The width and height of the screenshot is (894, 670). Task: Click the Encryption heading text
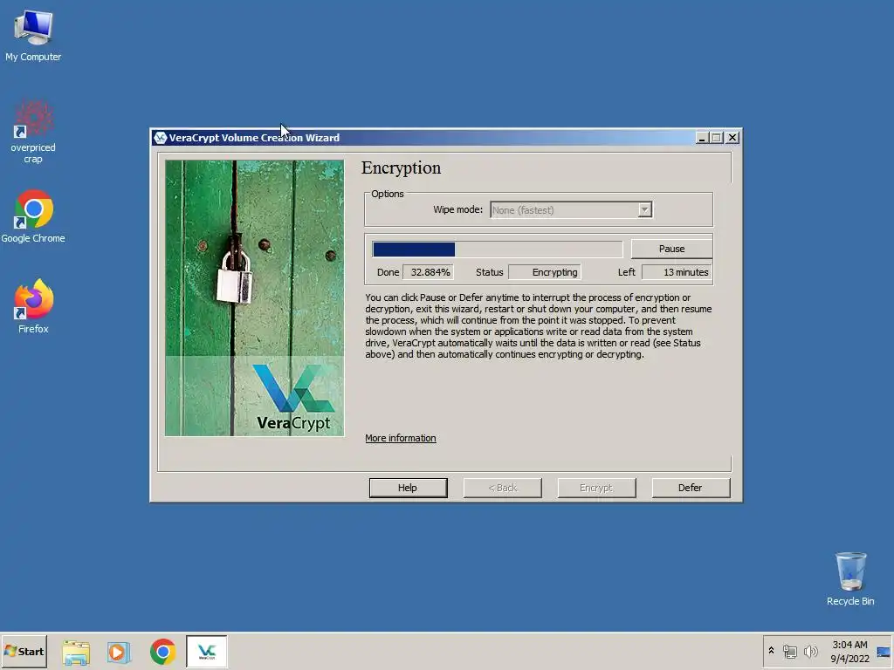pos(401,168)
